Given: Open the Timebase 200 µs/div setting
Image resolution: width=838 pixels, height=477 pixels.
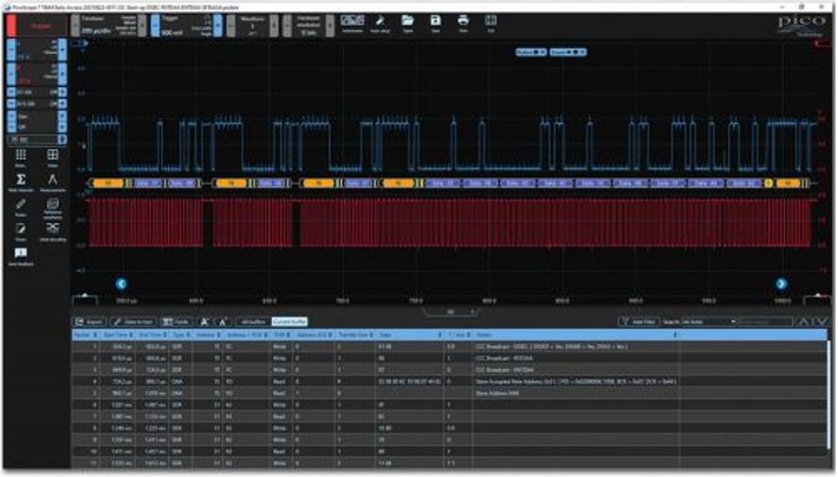Looking at the screenshot, I should [109, 26].
